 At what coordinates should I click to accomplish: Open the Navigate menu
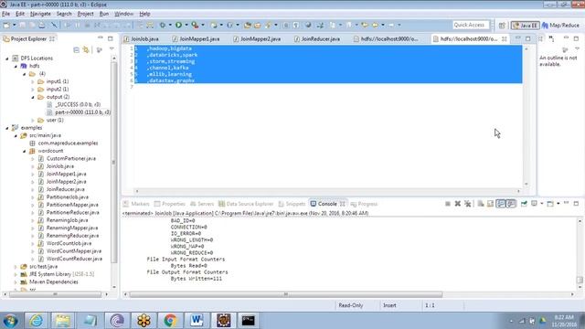point(40,14)
